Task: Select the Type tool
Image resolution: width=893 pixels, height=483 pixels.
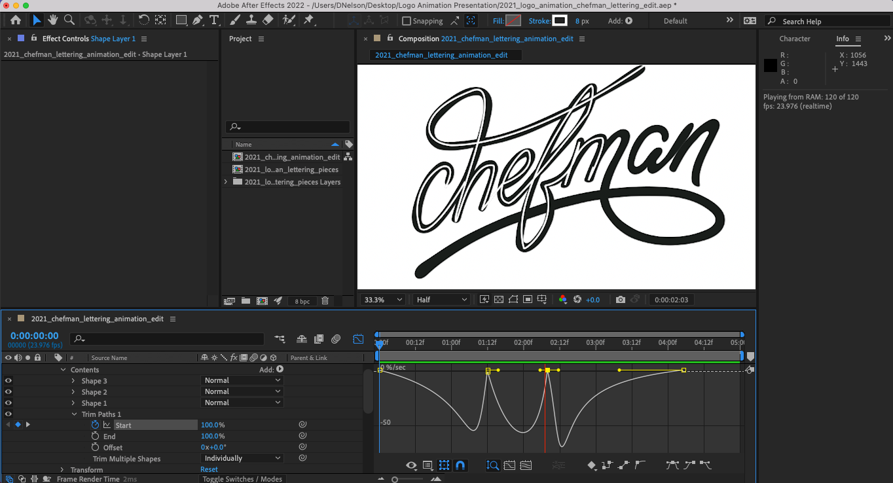Action: pos(214,20)
